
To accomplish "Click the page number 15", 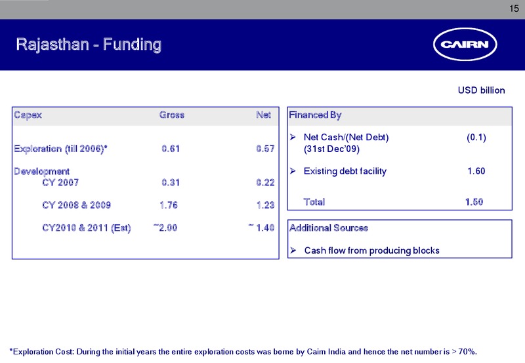I will pyautogui.click(x=514, y=9).
